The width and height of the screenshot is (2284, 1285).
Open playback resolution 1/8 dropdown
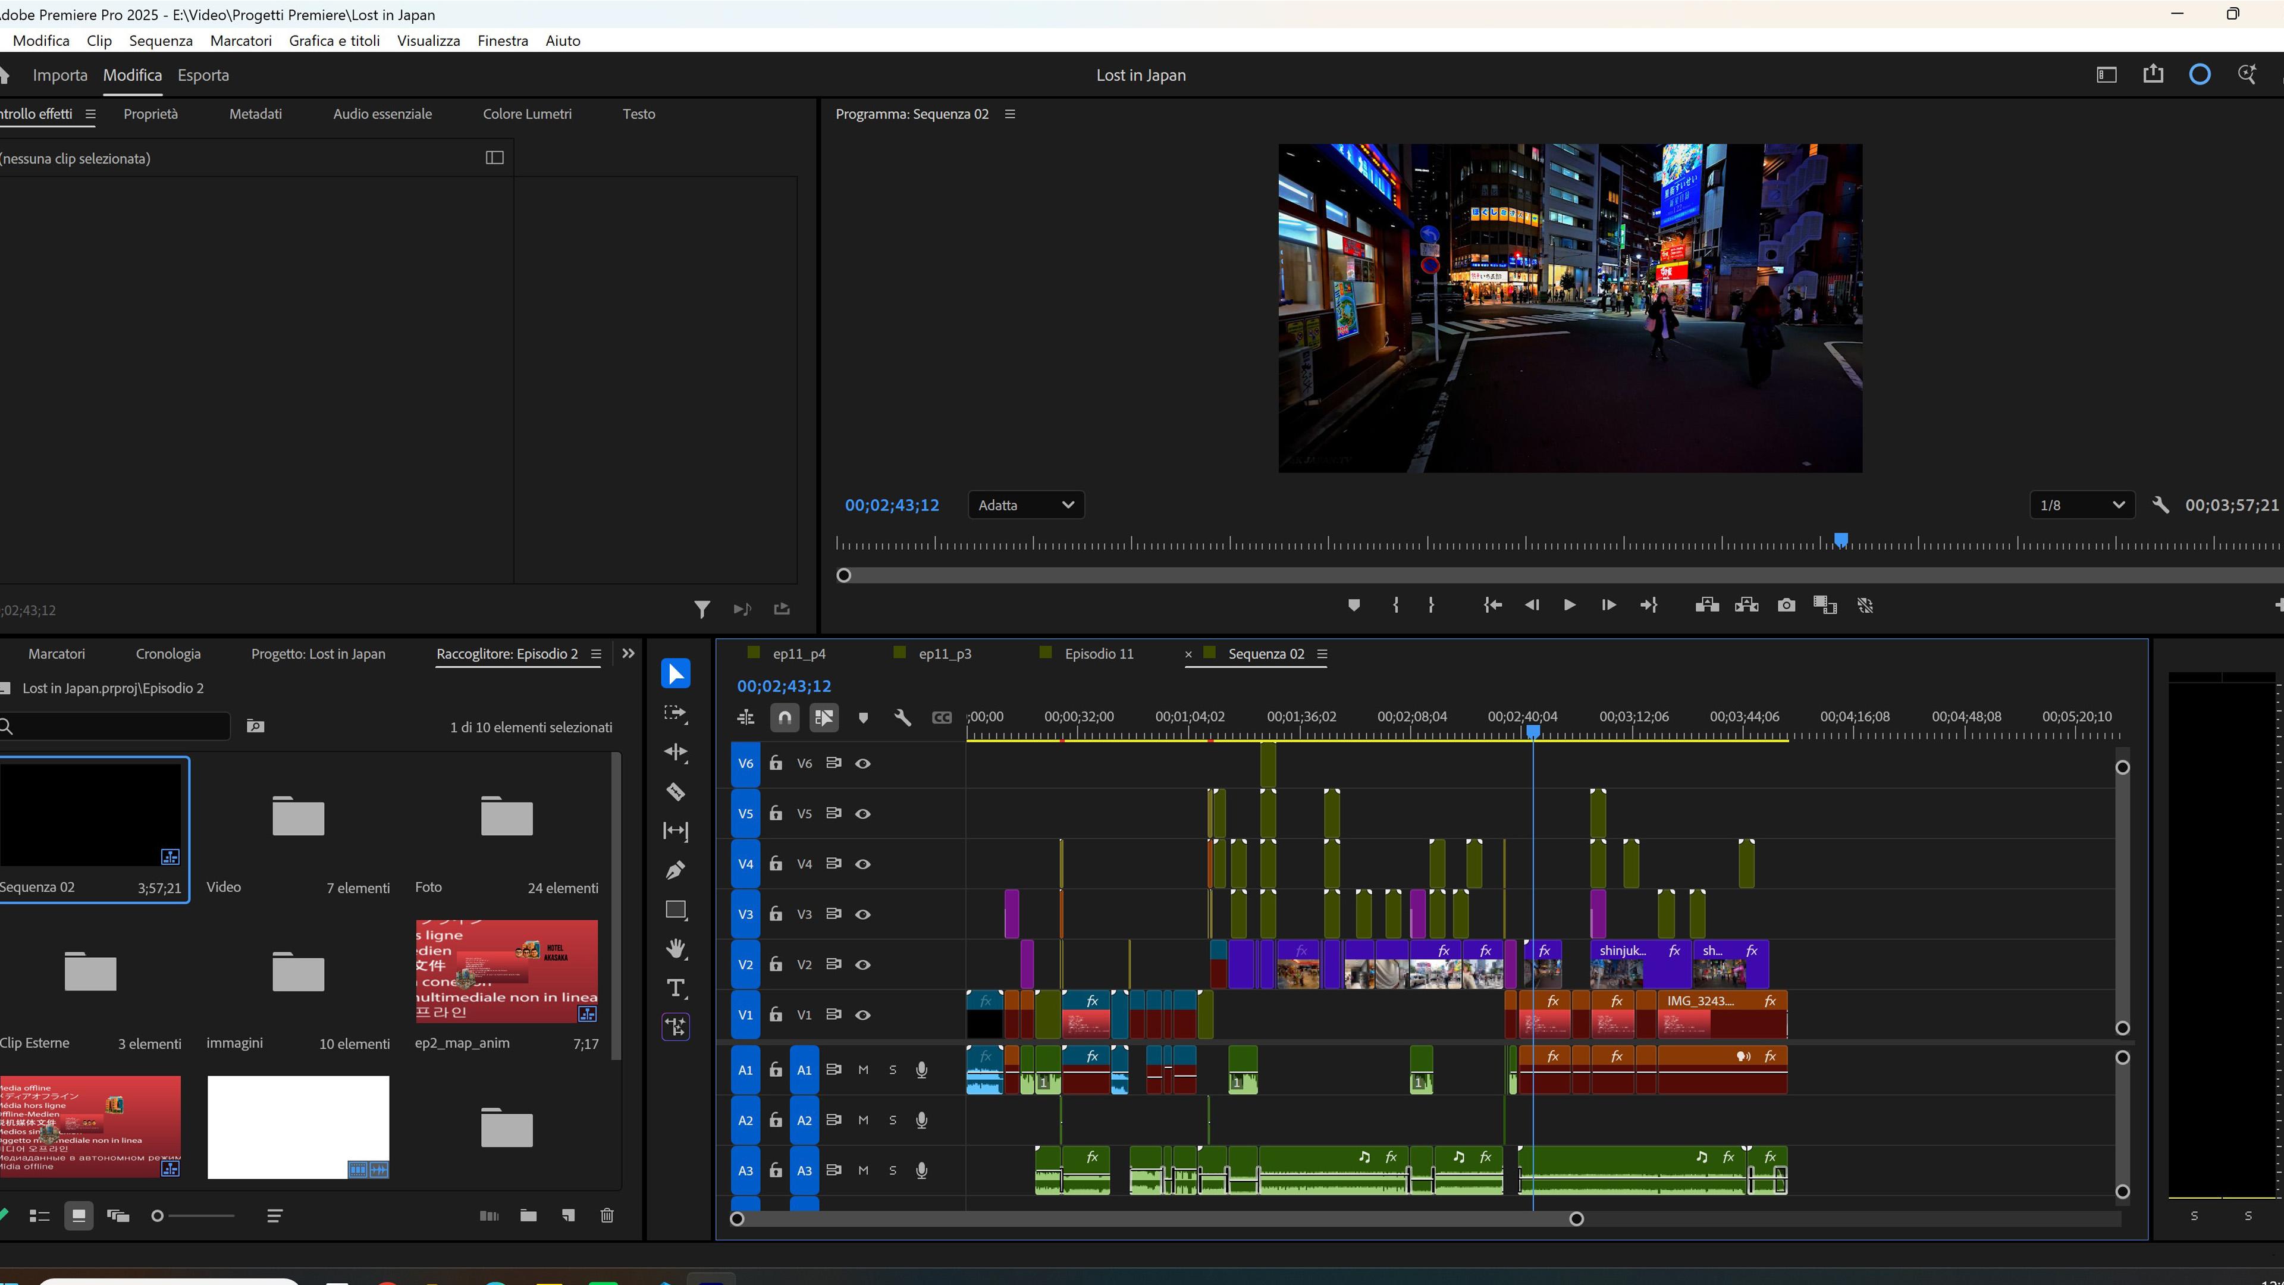click(x=2083, y=506)
